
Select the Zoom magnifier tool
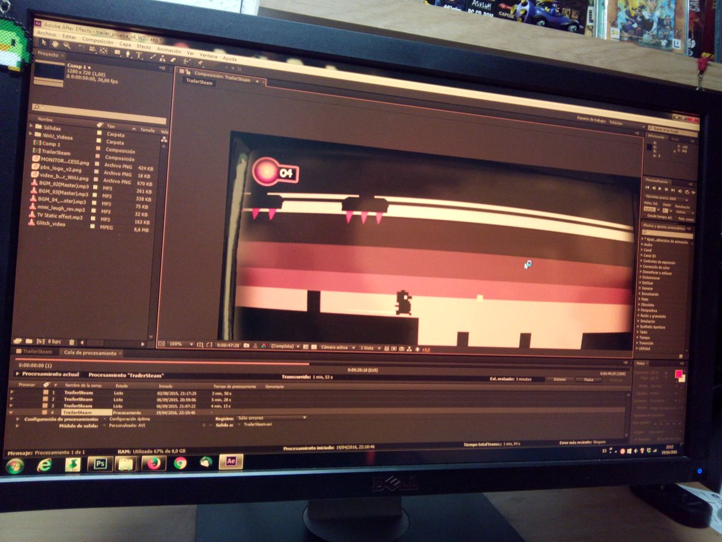point(67,45)
